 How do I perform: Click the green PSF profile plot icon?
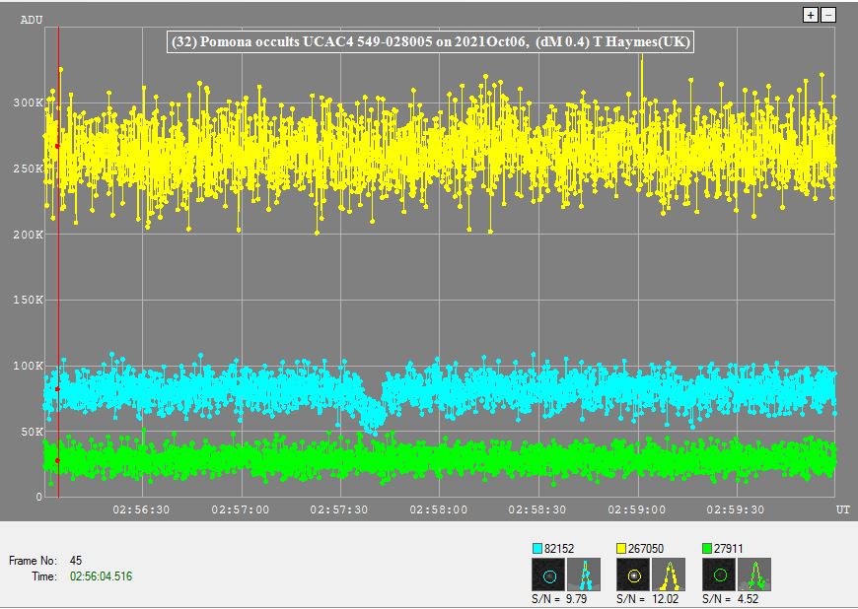coord(755,575)
